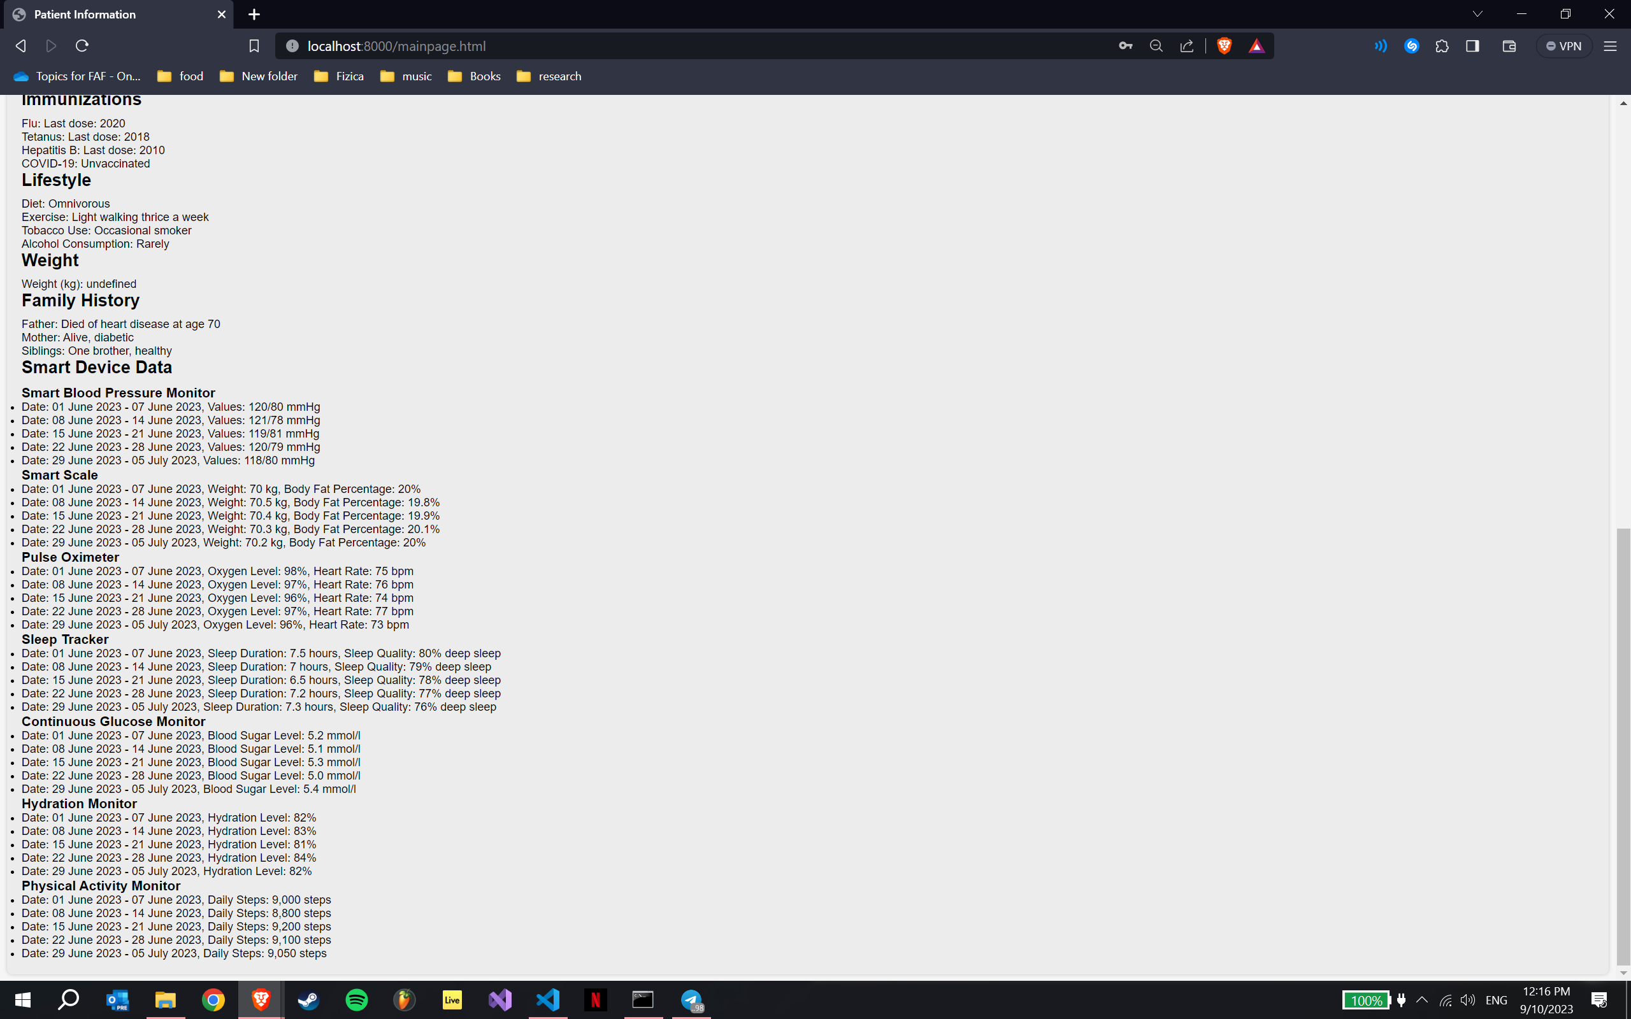This screenshot has height=1019, width=1631.
Task: Open the hamburger main menu
Action: (1610, 46)
